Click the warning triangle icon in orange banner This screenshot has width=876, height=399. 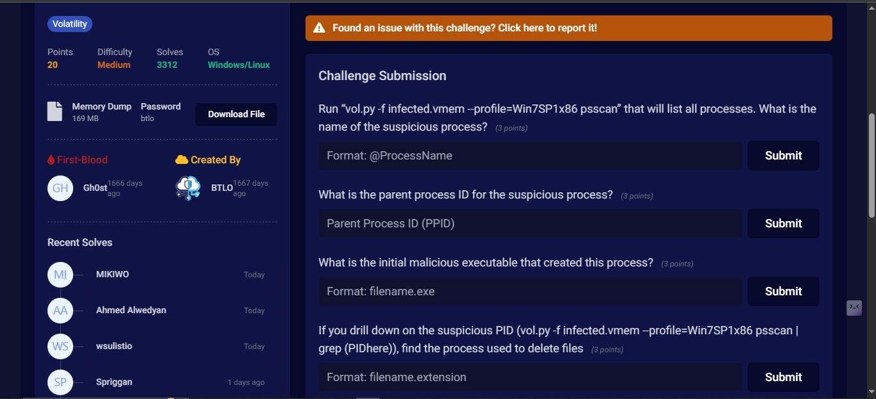pyautogui.click(x=319, y=28)
